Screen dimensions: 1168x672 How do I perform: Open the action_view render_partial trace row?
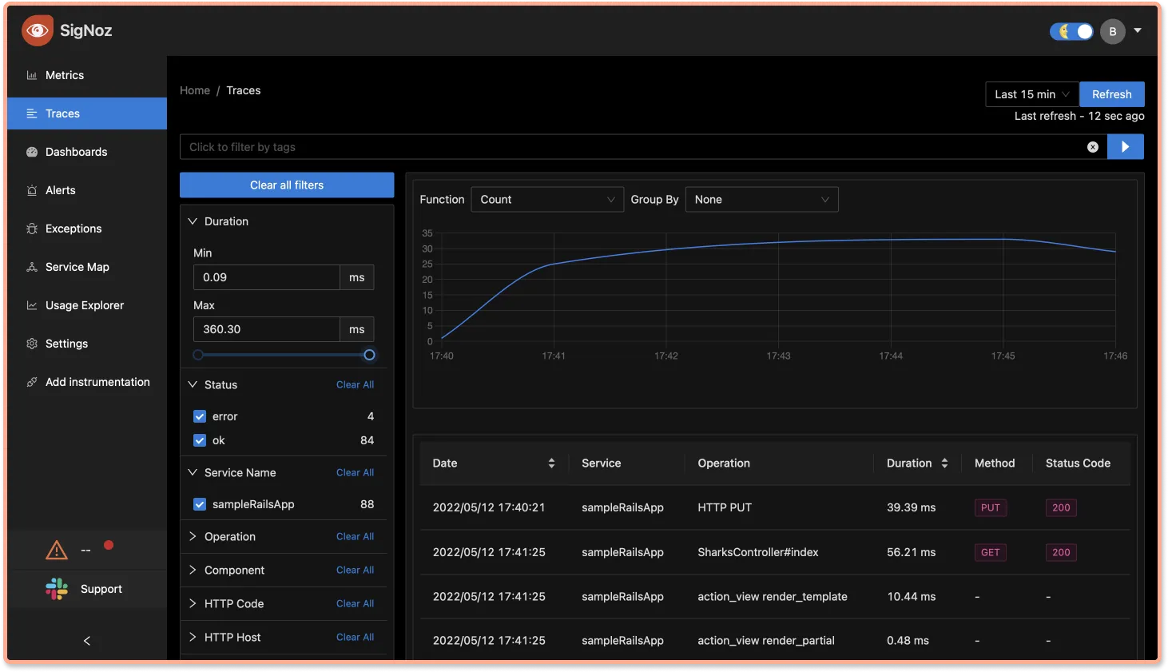(775, 641)
